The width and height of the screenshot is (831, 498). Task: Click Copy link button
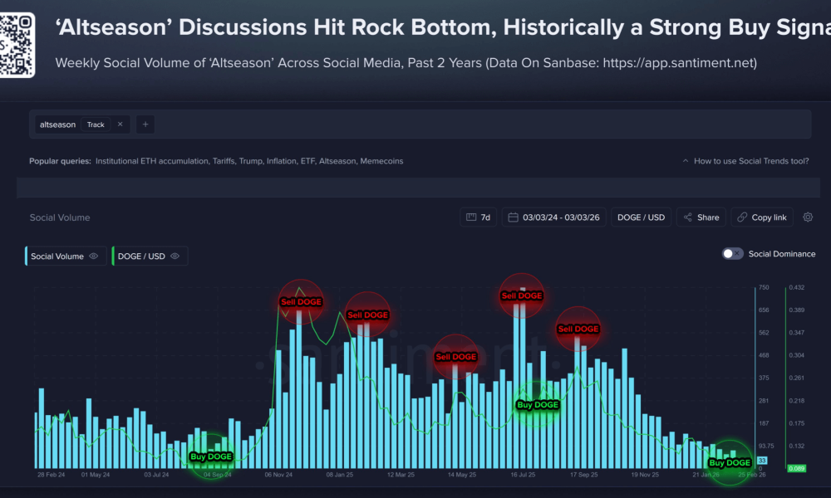tap(762, 217)
